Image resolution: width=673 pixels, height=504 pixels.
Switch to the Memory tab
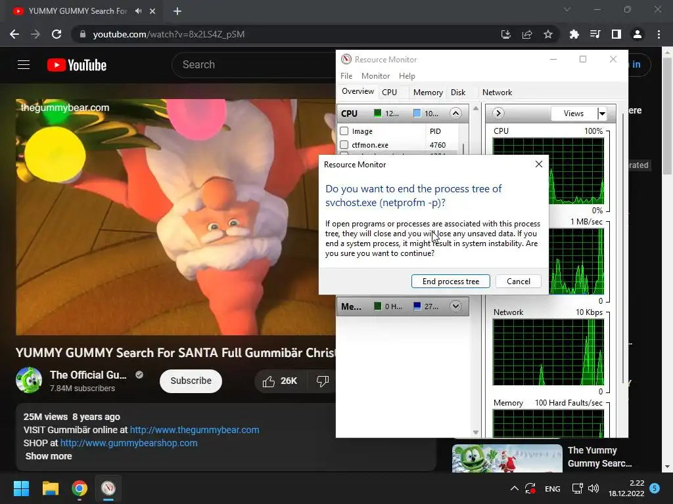pos(428,92)
